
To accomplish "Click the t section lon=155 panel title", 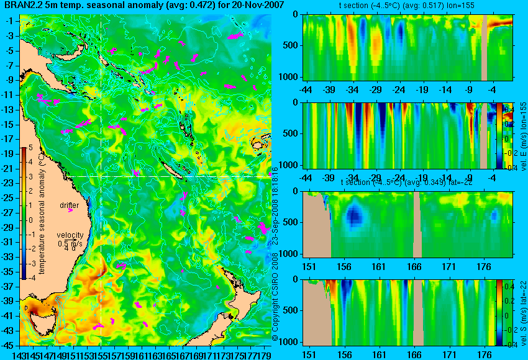I will [407, 6].
